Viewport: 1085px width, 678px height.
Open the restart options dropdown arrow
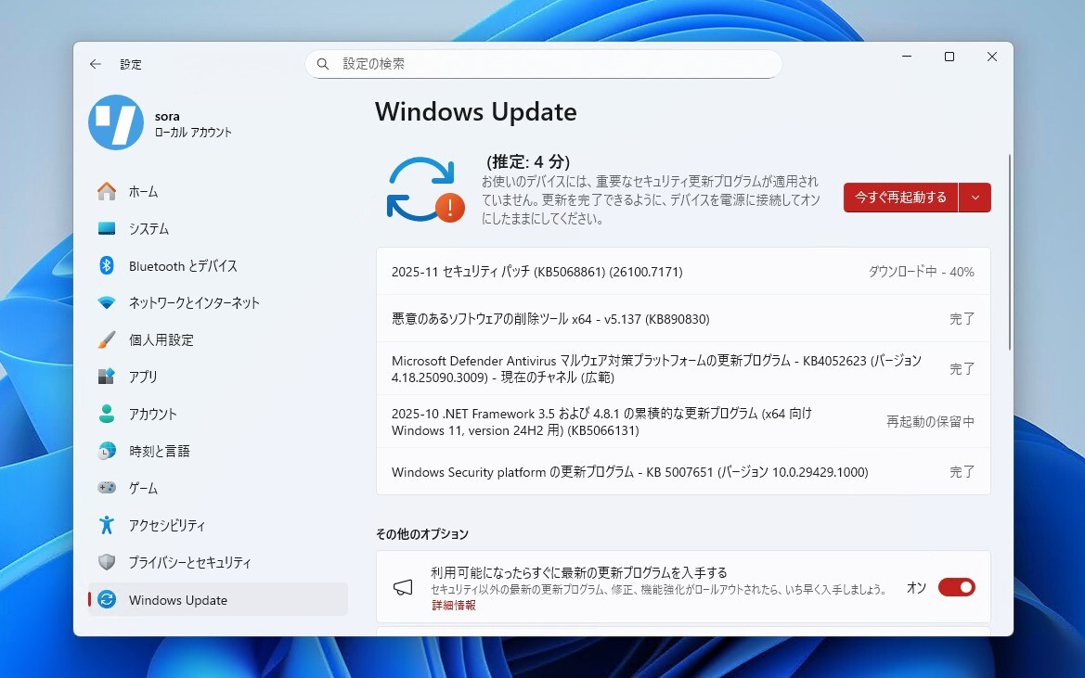[x=975, y=198]
